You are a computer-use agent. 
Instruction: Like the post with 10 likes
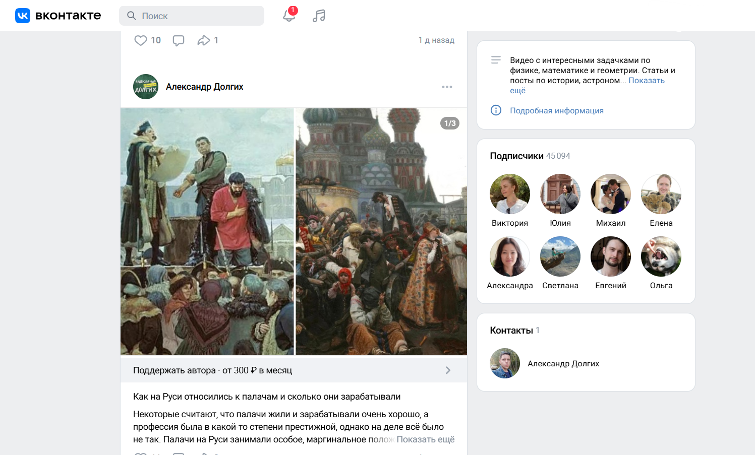click(141, 40)
